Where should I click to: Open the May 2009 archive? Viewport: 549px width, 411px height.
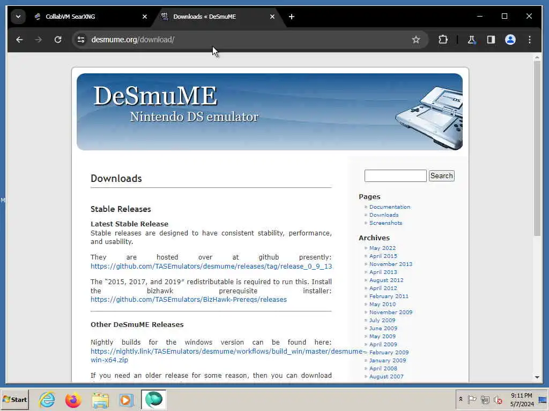[382, 337]
